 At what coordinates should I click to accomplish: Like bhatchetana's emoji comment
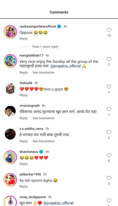(109, 155)
